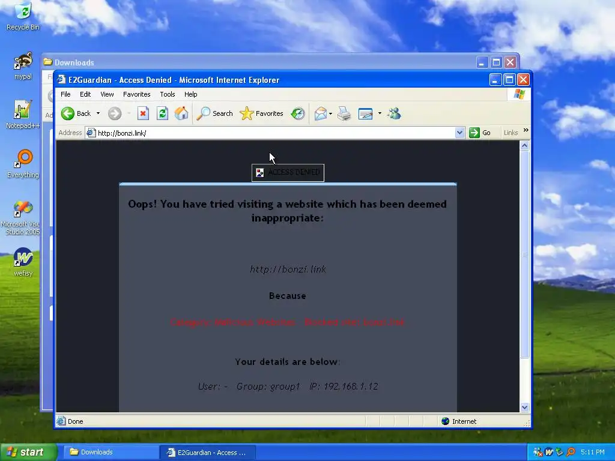Click the page scrollbar down arrow

point(524,408)
